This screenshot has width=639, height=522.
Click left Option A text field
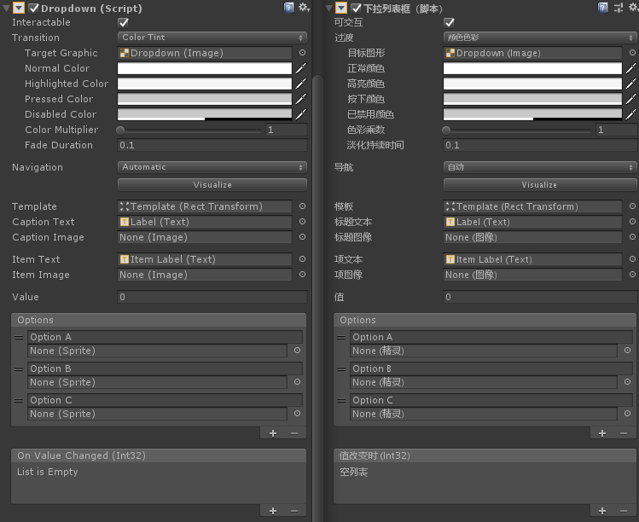tap(165, 337)
